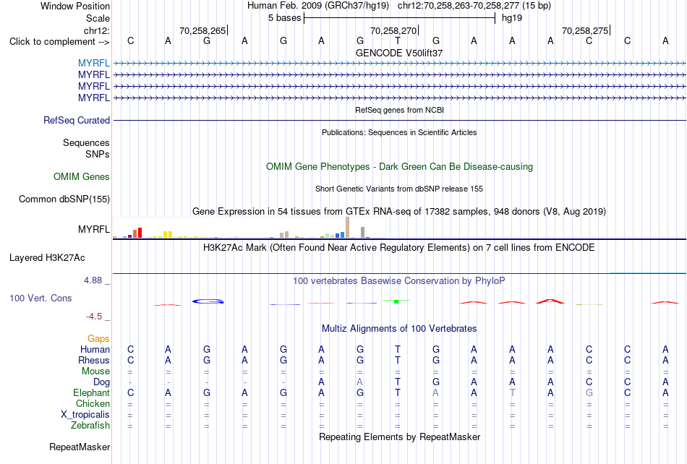Click the Common dbSNP(155) track label
Screen dimensions: 687x464
[x=64, y=199]
